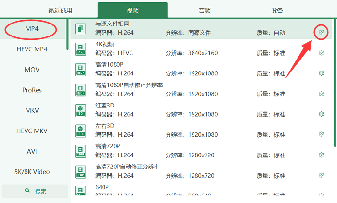Switch to the 音频 tab
Screen dimensions: 337x203
tap(205, 11)
